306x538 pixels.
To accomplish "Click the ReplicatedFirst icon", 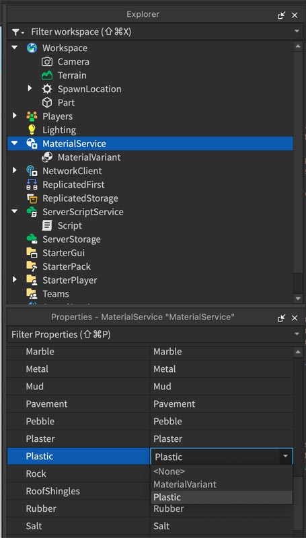I will [32, 184].
